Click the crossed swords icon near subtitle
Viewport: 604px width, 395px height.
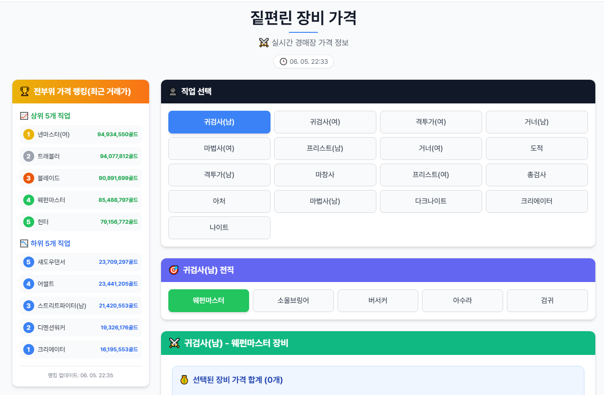[x=264, y=43]
